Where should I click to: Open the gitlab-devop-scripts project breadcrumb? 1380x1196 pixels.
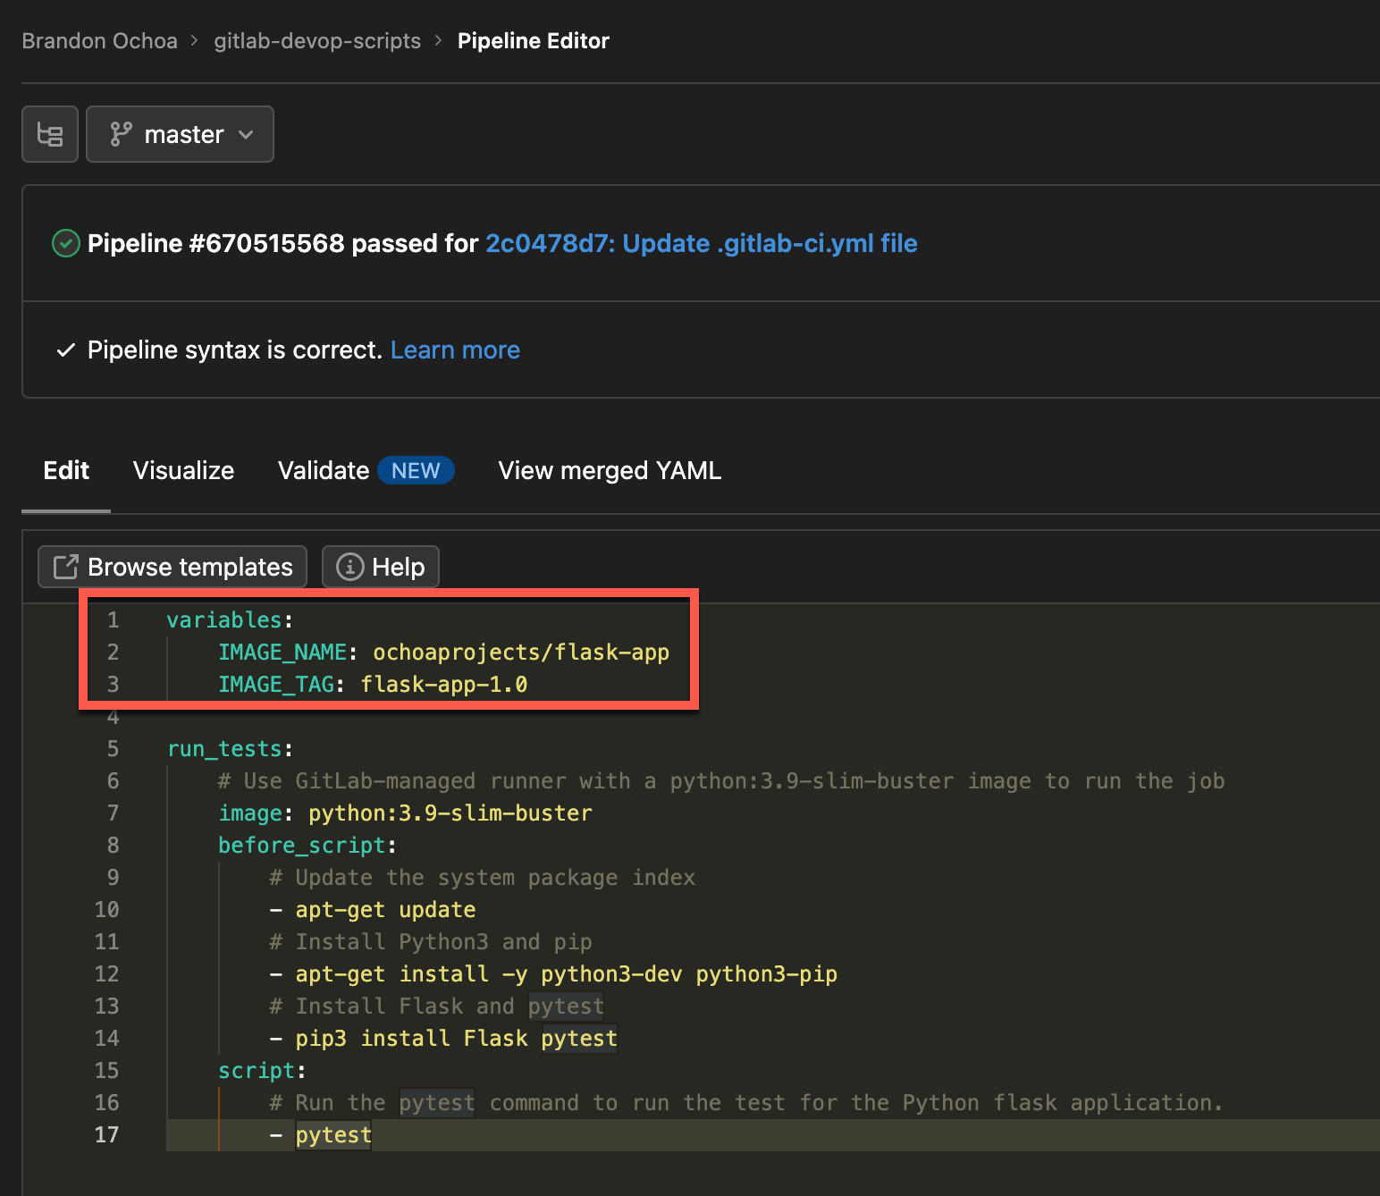pyautogui.click(x=317, y=40)
